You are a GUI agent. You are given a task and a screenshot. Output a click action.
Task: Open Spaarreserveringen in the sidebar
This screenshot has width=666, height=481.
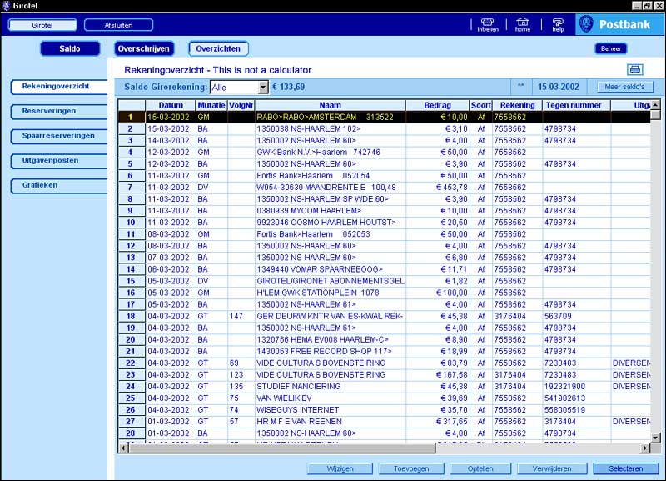click(x=58, y=136)
